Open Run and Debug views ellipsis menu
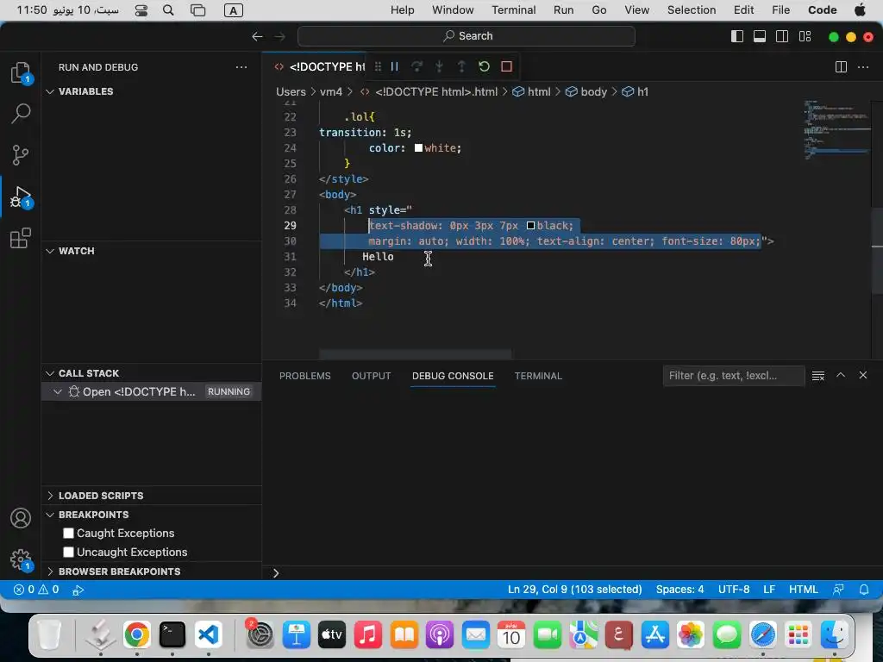This screenshot has height=662, width=883. tap(241, 67)
